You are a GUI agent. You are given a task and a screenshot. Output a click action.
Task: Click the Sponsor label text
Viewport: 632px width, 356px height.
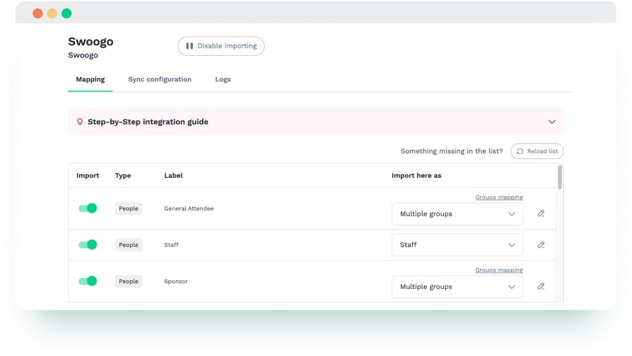176,281
